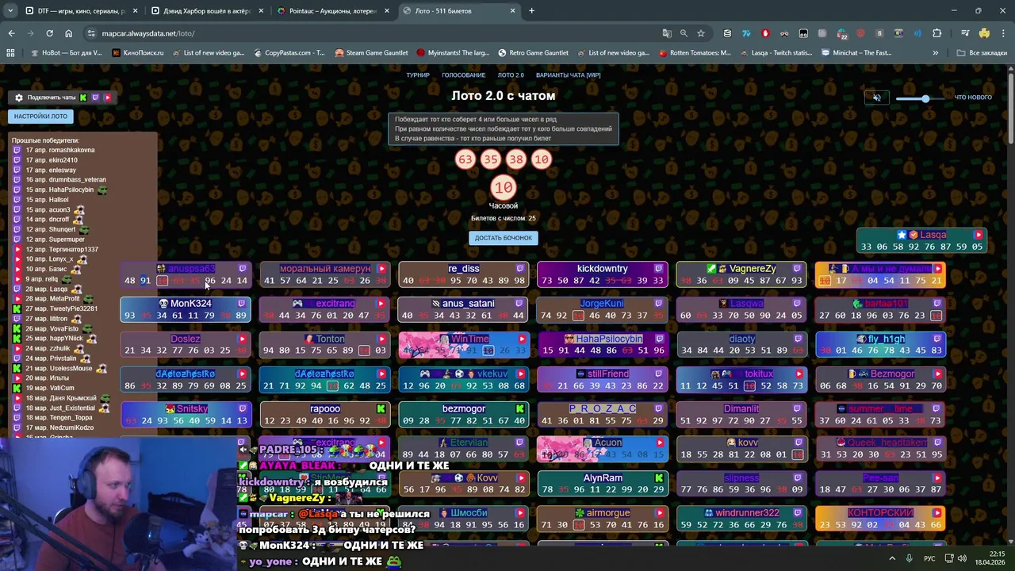Select past winner romashkakovna

point(59,150)
